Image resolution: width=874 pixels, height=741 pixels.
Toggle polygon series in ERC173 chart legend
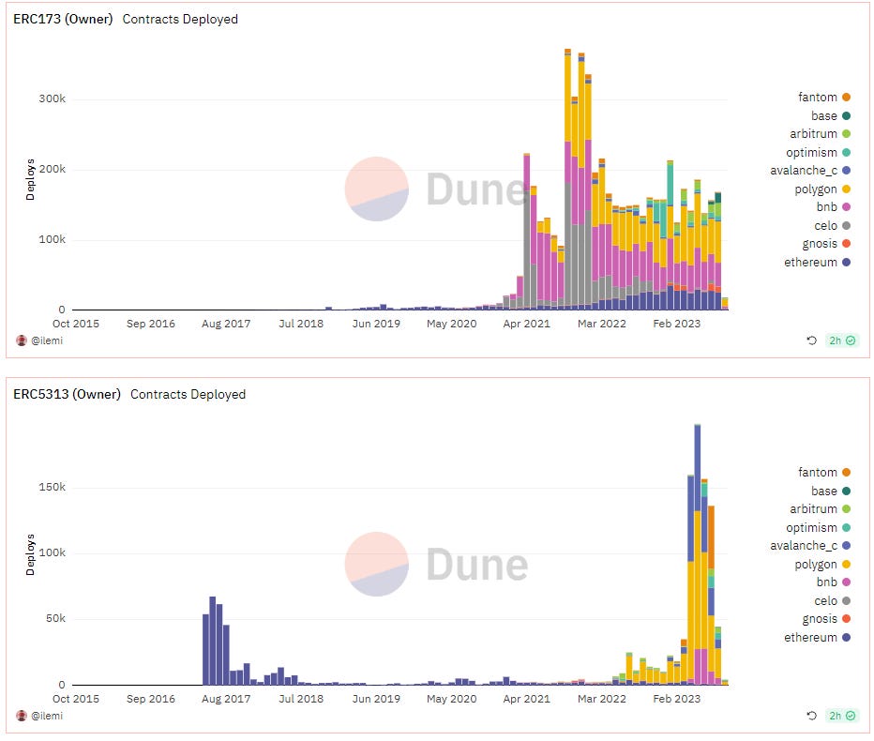(x=822, y=189)
